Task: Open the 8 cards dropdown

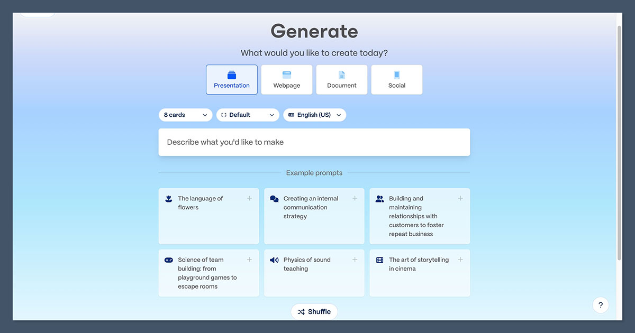Action: [185, 115]
